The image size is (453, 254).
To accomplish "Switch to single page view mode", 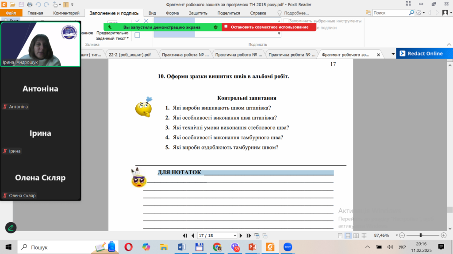I will point(340,235).
